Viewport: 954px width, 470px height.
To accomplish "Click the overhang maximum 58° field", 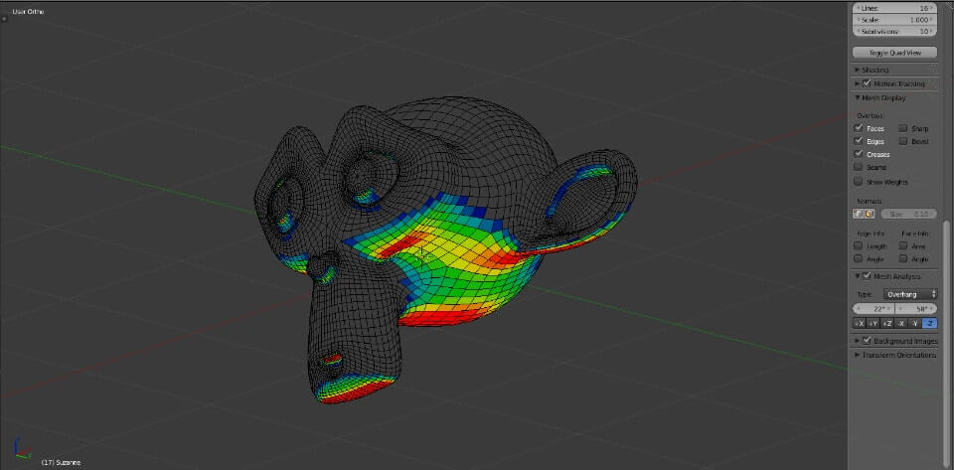I will (x=916, y=309).
